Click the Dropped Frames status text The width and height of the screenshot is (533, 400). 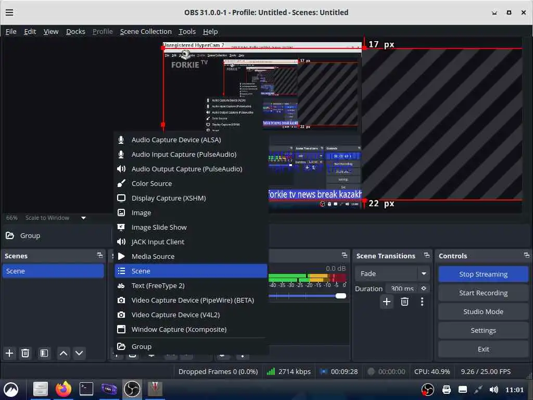218,371
